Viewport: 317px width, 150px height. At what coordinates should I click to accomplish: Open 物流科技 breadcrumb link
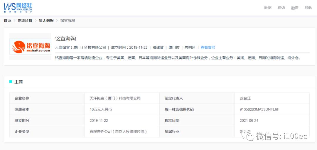coord(25,21)
